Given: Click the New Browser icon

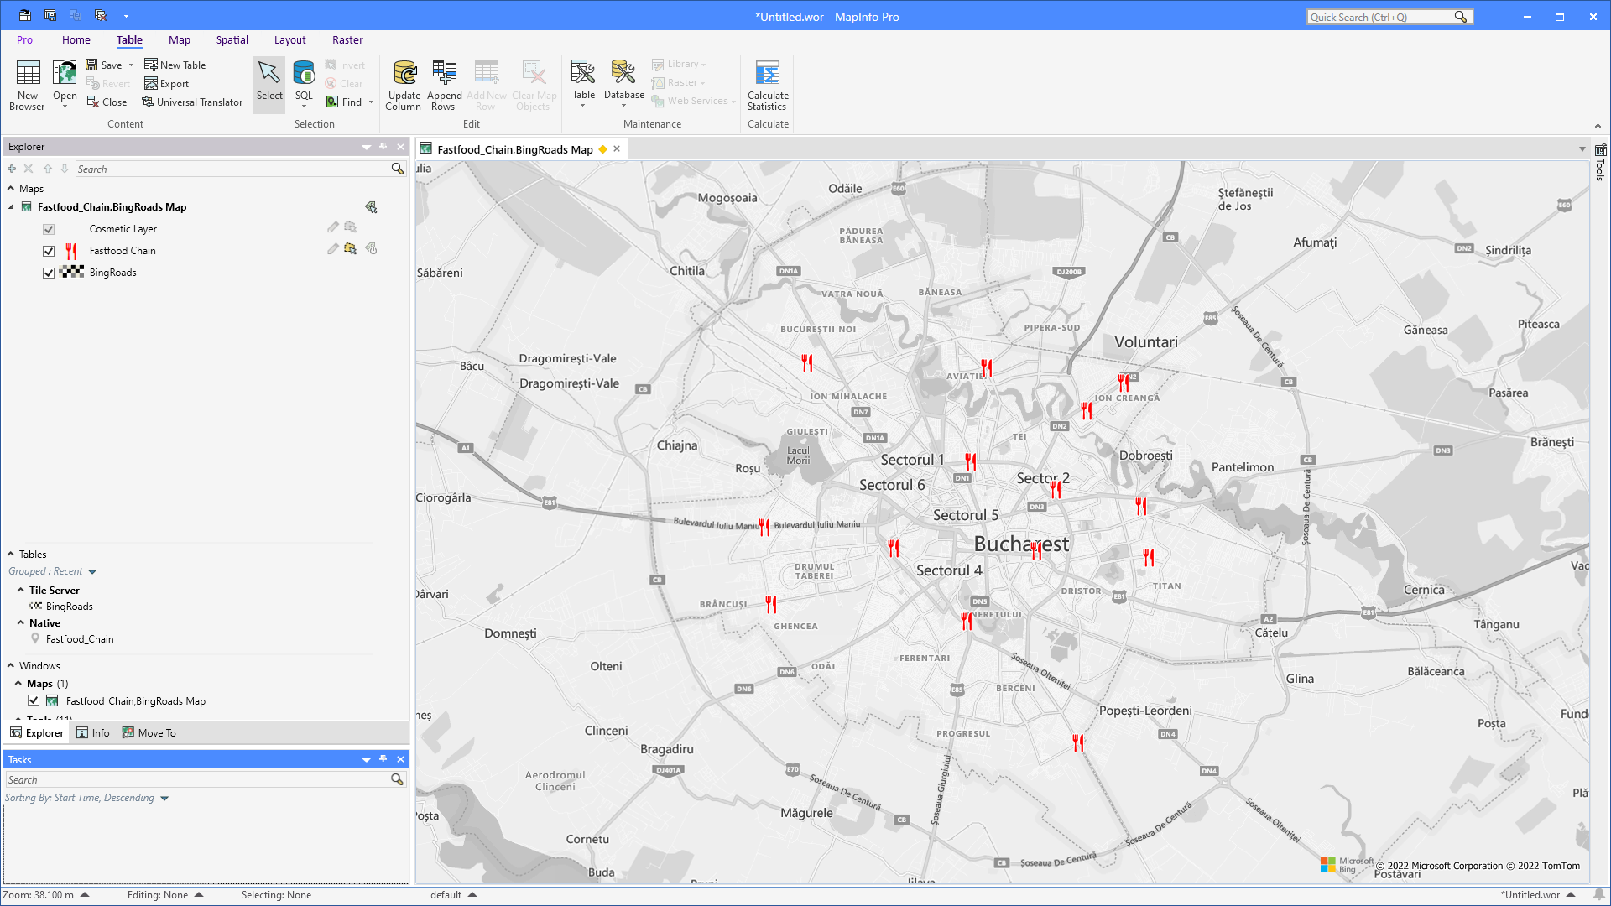Looking at the screenshot, I should (27, 83).
